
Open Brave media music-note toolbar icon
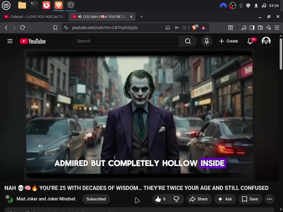click(x=244, y=28)
